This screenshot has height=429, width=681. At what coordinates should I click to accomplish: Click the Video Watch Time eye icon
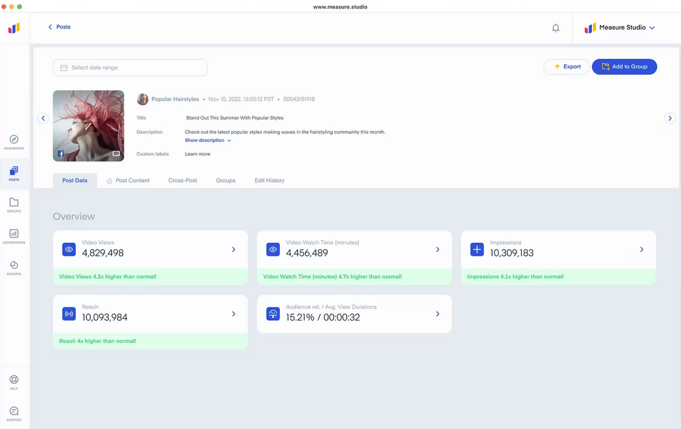[x=273, y=249]
